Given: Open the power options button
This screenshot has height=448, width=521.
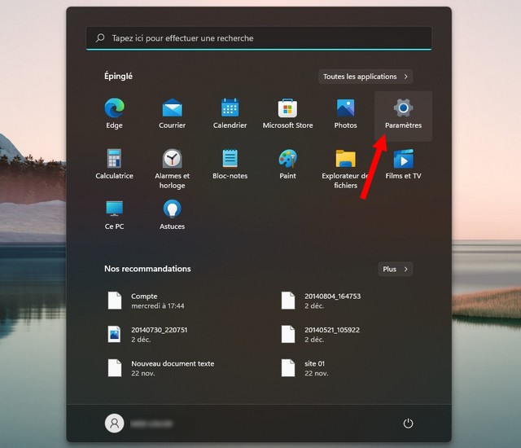Looking at the screenshot, I should coord(408,424).
